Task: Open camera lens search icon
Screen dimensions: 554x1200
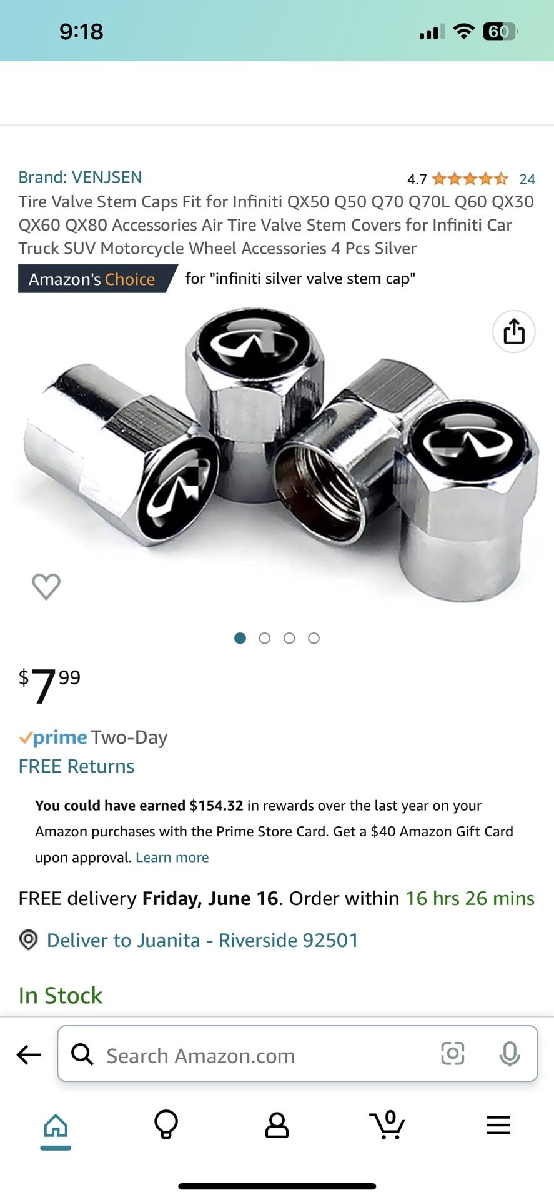Action: coord(453,1053)
